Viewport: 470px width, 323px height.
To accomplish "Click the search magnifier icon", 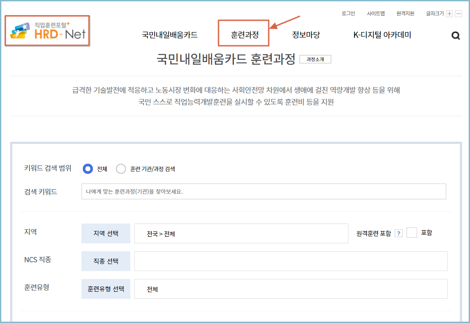I will click(x=455, y=36).
